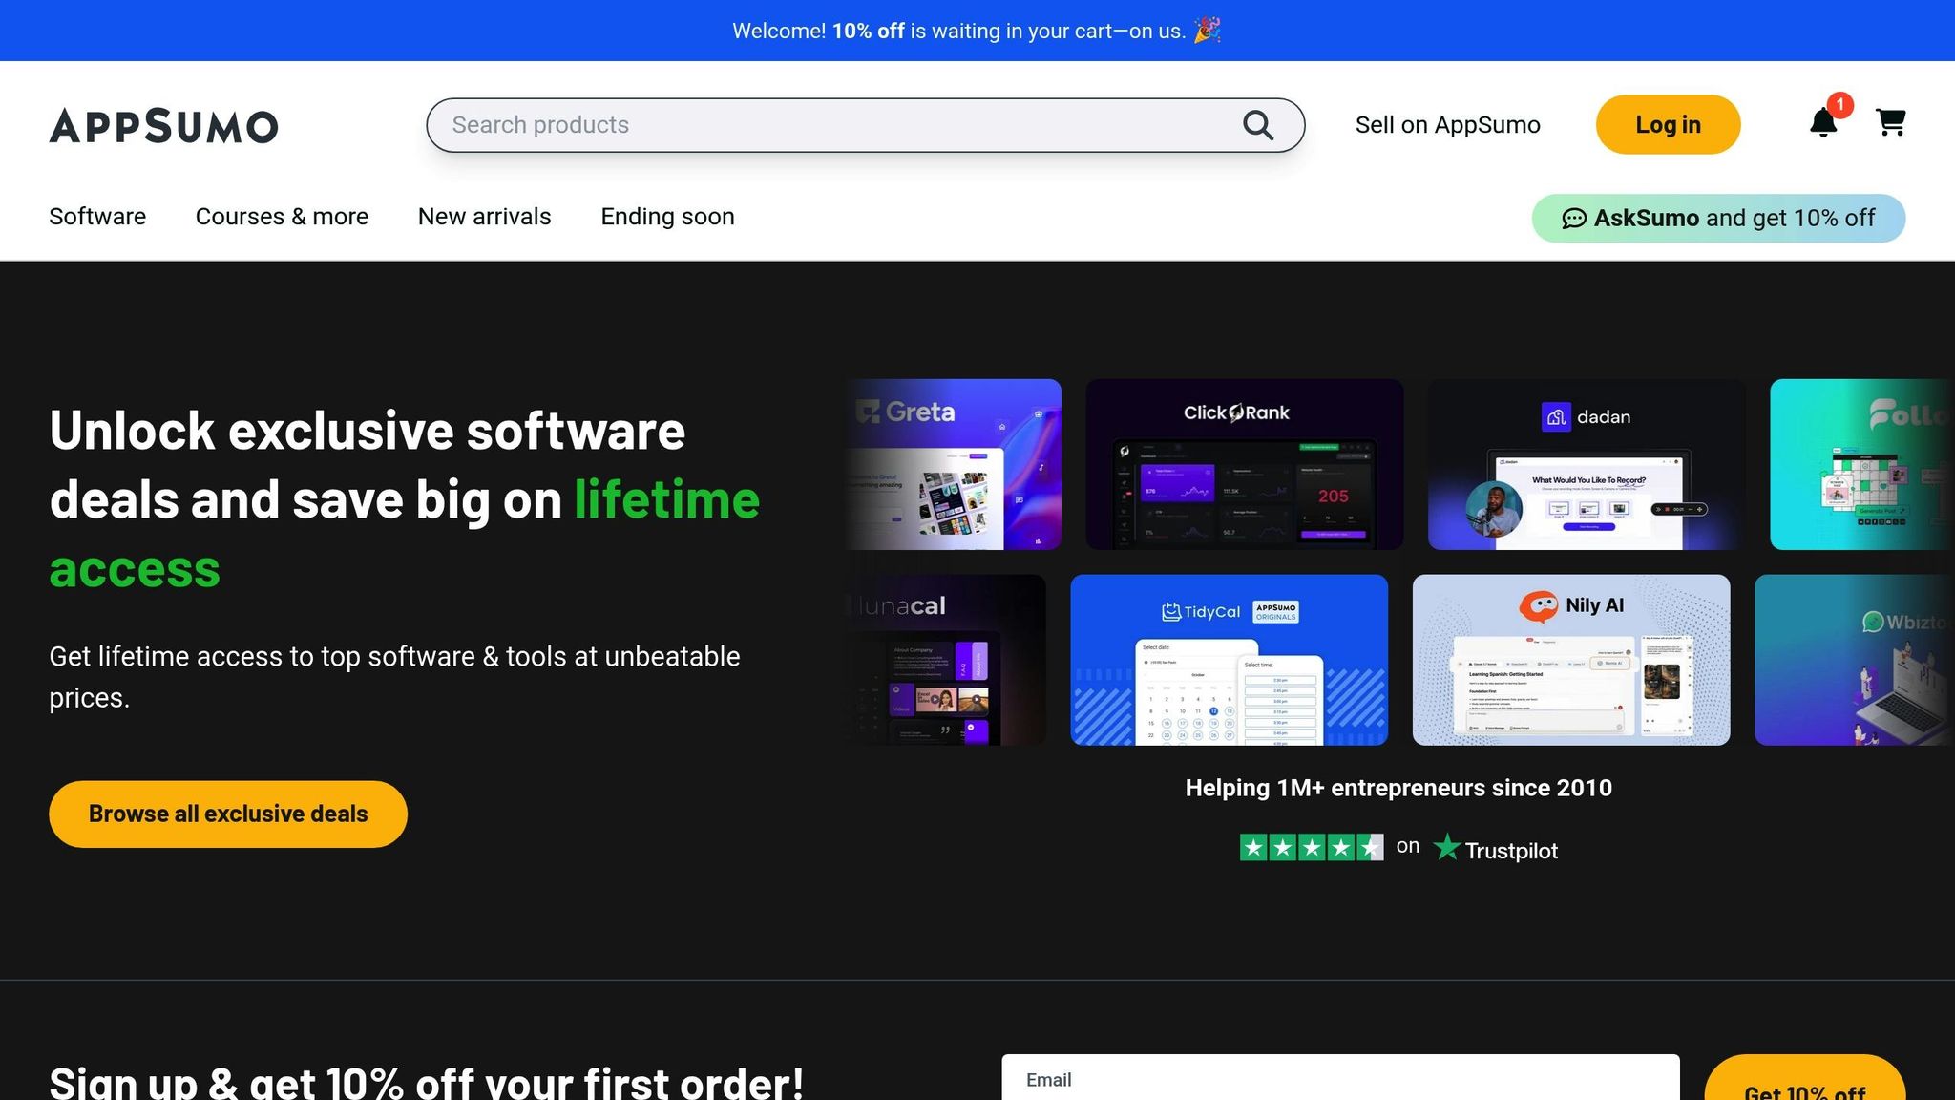
Task: Click the Log in button
Action: [1667, 124]
